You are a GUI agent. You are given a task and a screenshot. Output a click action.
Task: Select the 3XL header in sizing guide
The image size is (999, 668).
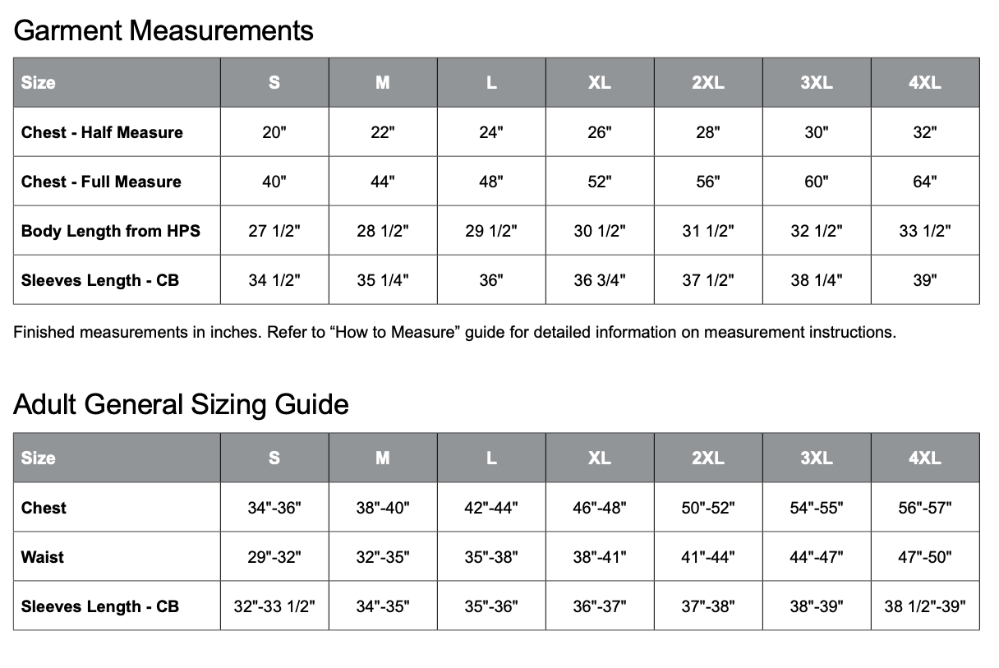point(817,458)
